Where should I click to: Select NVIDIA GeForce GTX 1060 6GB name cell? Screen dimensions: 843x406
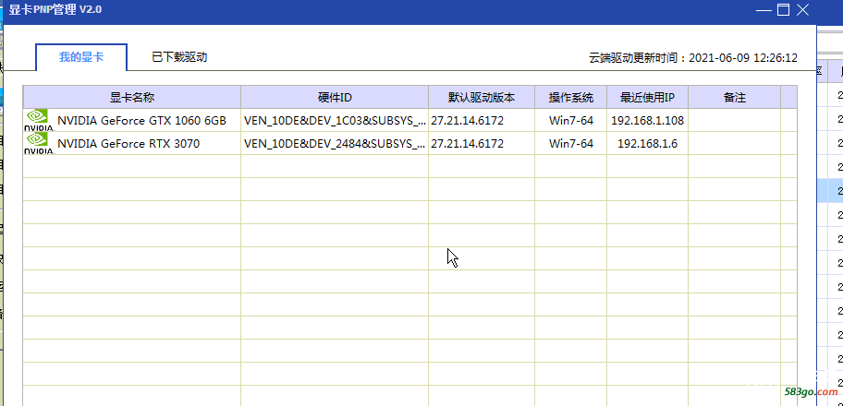[131, 120]
